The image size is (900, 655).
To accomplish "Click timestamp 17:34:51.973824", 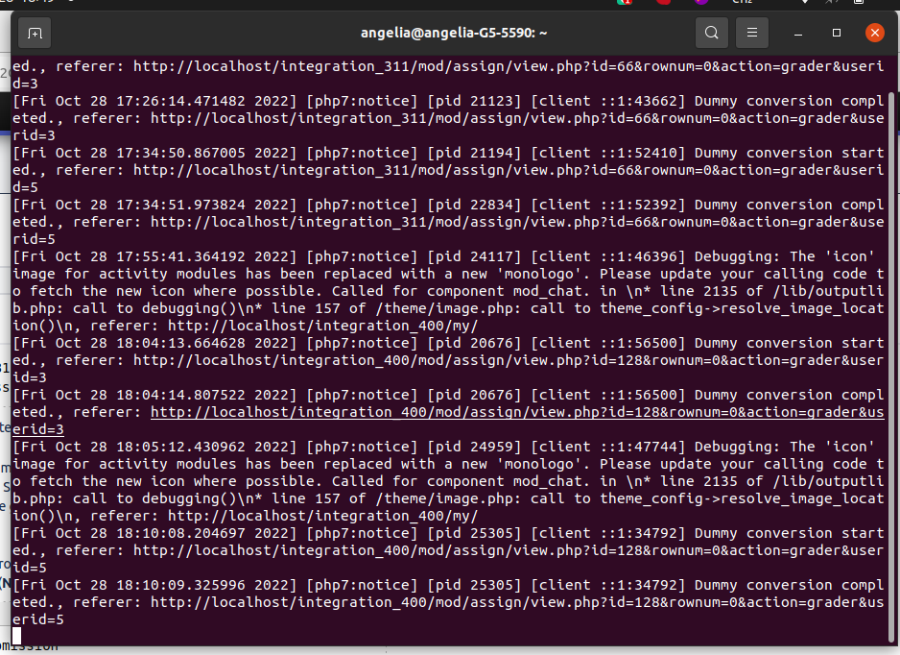I will (180, 205).
